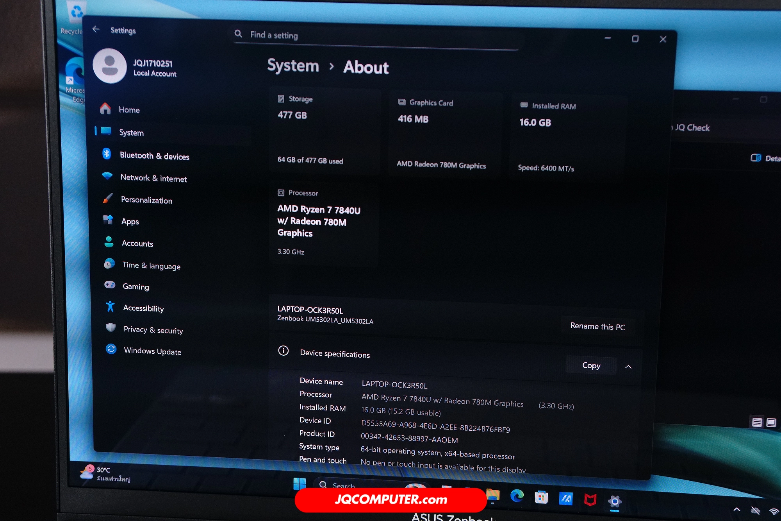Click the user profile avatar icon
Viewport: 781px width, 521px height.
point(110,66)
